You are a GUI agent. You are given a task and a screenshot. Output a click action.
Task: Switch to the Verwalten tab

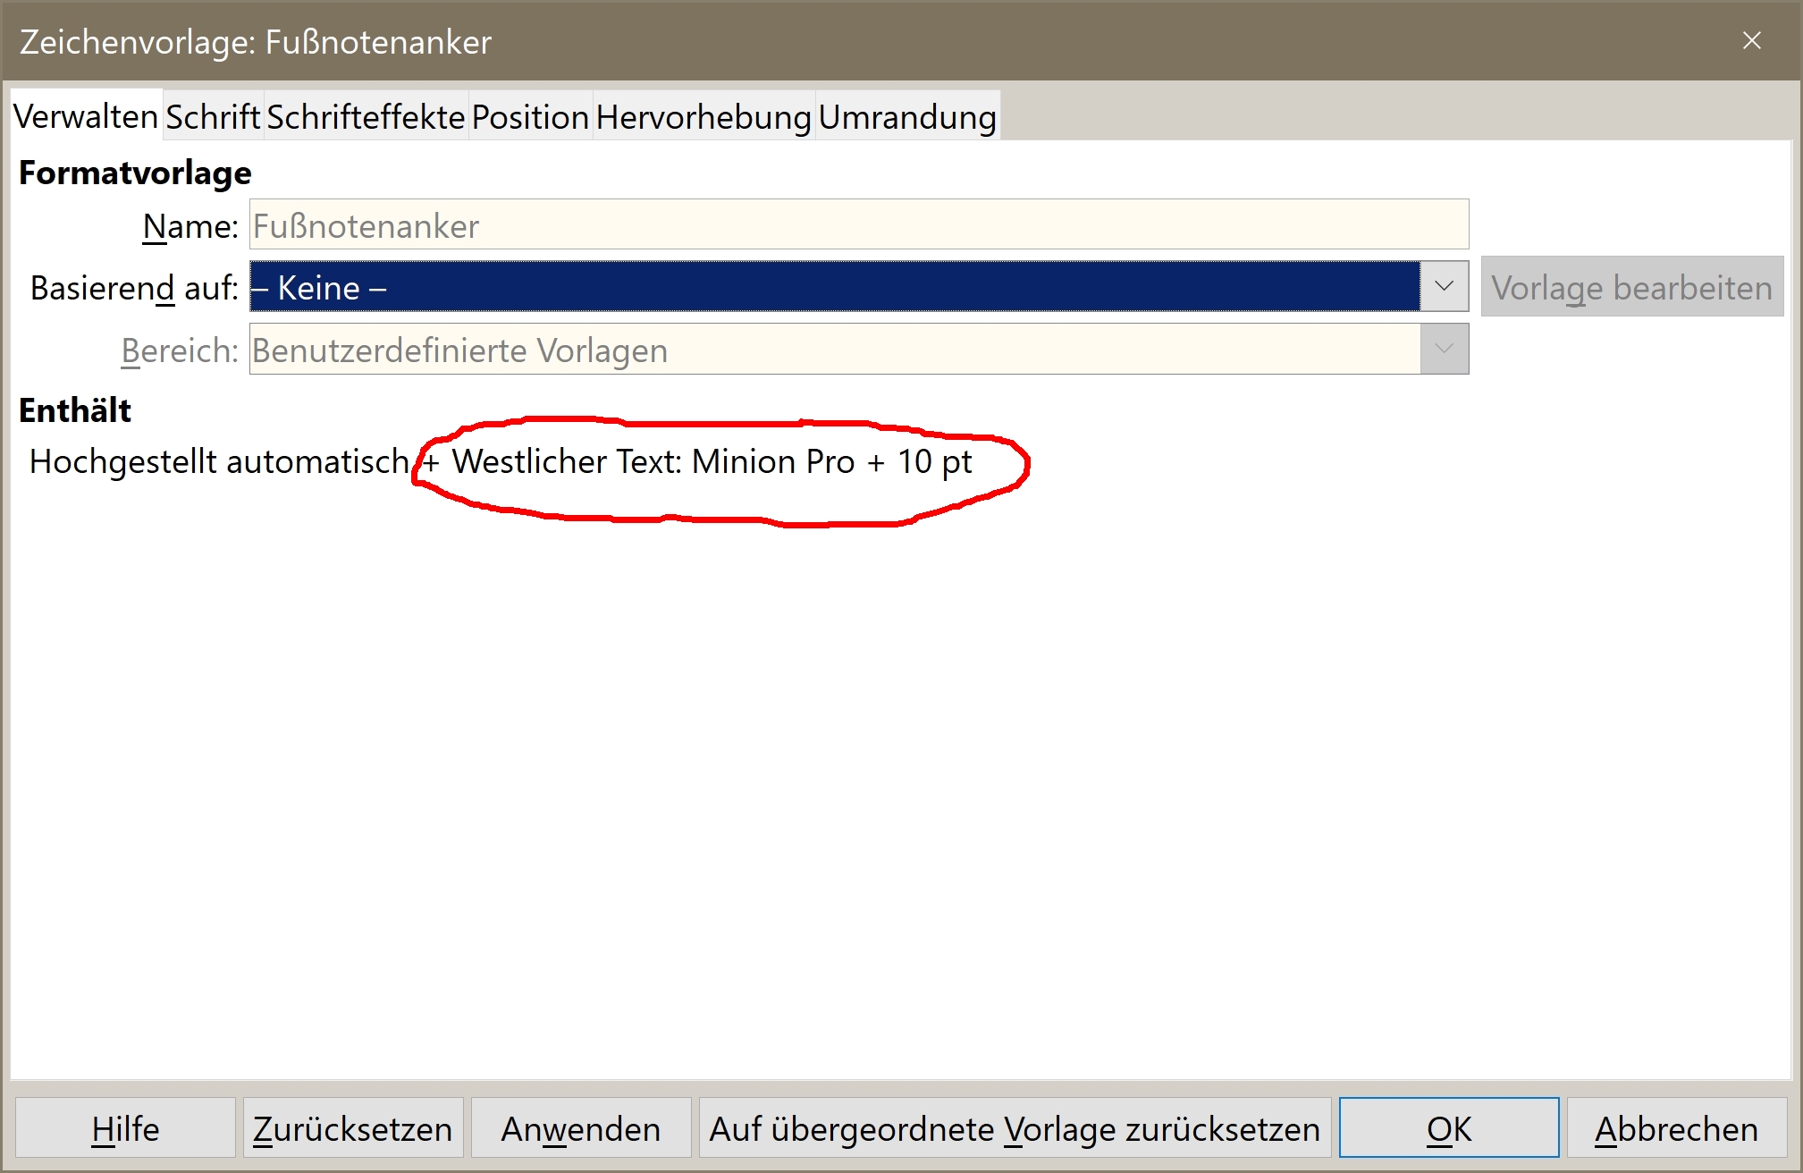coord(86,116)
